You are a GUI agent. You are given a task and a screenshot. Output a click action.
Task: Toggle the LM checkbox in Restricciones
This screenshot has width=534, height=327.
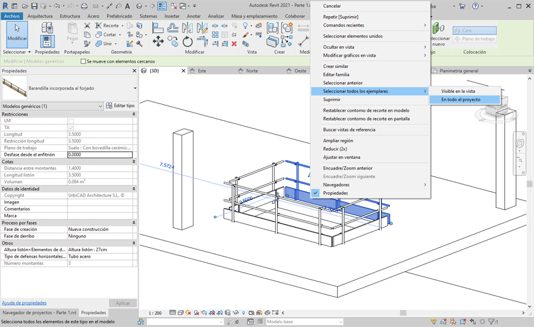pos(71,121)
